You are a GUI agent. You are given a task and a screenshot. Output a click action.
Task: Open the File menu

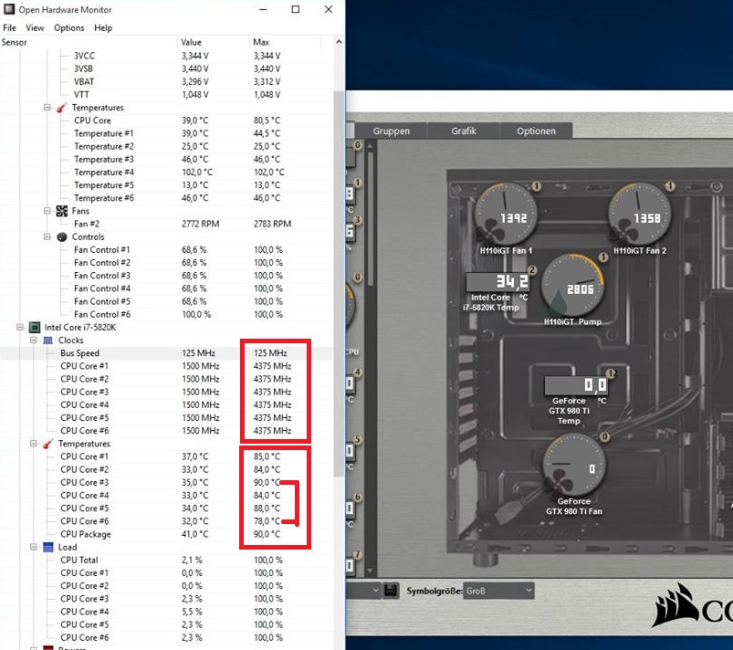(9, 27)
